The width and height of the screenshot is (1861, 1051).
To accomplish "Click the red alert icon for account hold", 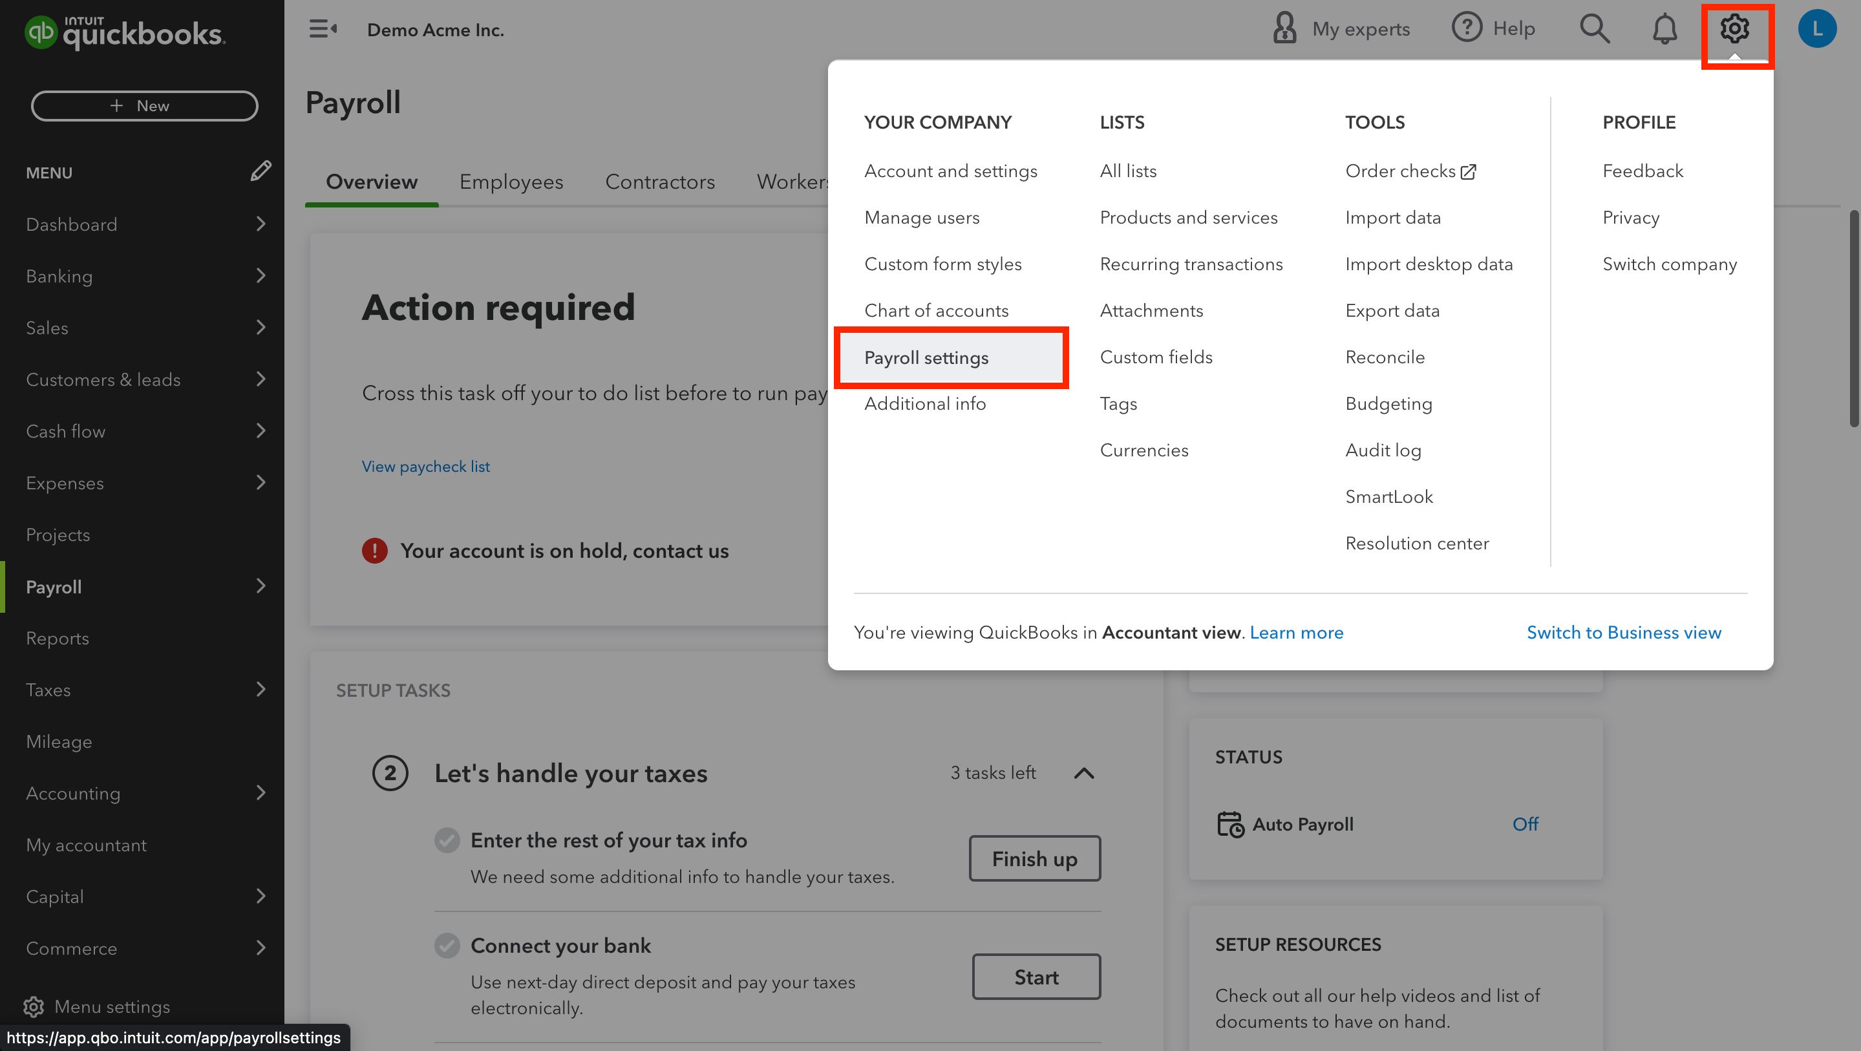I will tap(374, 551).
